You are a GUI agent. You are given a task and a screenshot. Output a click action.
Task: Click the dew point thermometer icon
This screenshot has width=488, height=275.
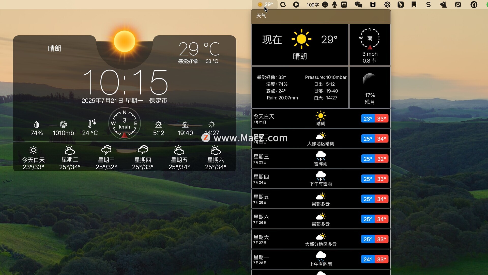(92, 124)
